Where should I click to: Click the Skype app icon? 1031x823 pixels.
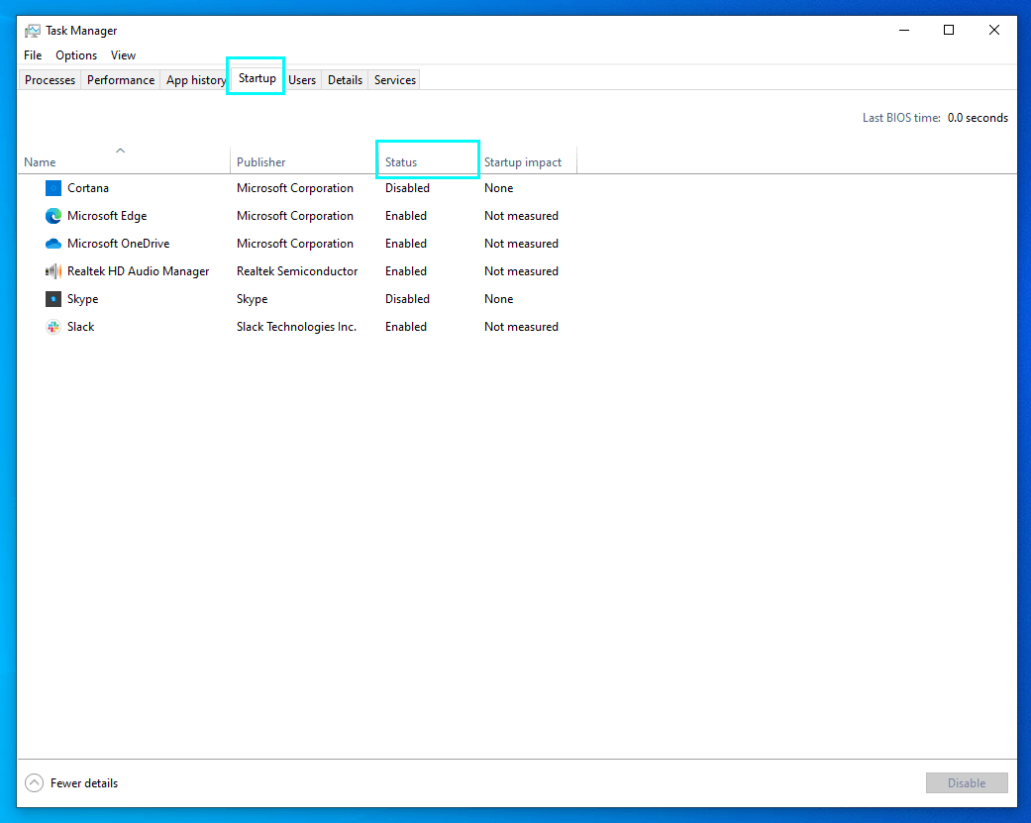(x=52, y=298)
